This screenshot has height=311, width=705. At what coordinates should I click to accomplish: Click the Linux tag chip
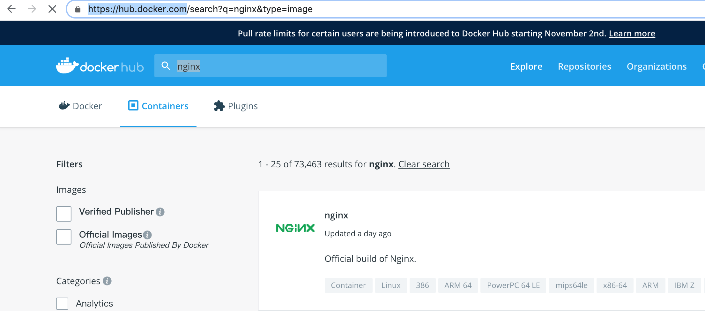[x=391, y=285]
